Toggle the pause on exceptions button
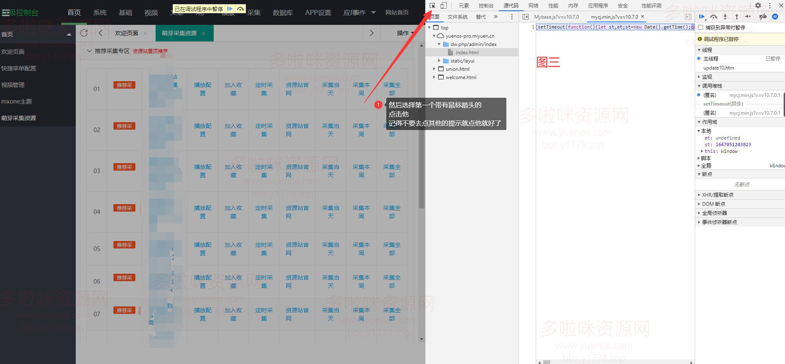Image resolution: width=785 pixels, height=364 pixels. 775,17
